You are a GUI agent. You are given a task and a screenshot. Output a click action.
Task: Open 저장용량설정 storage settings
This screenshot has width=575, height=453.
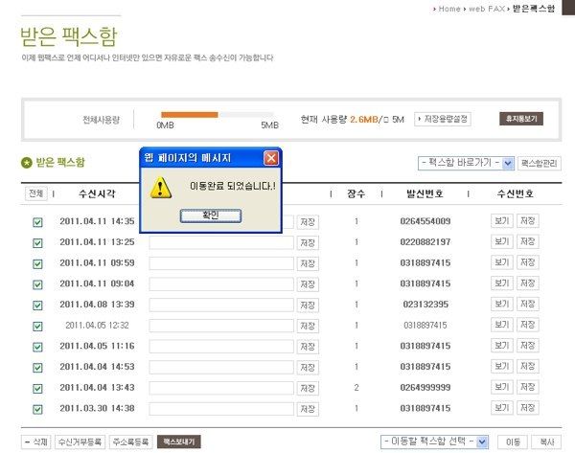(x=443, y=119)
